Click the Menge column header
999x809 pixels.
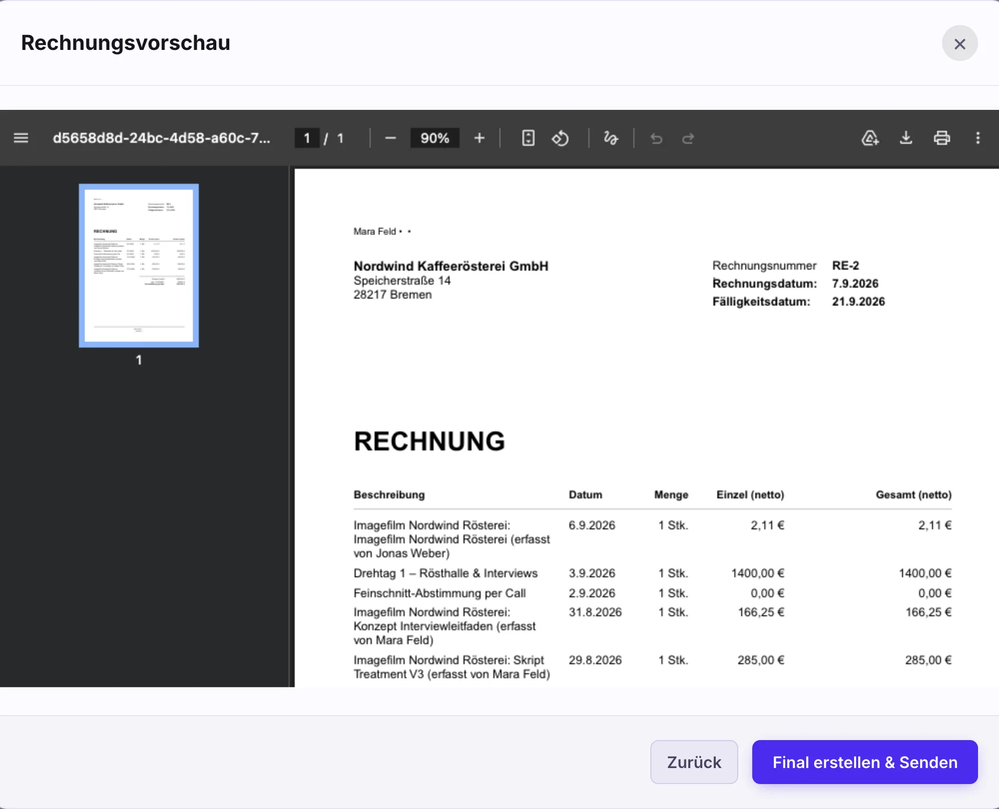tap(671, 494)
